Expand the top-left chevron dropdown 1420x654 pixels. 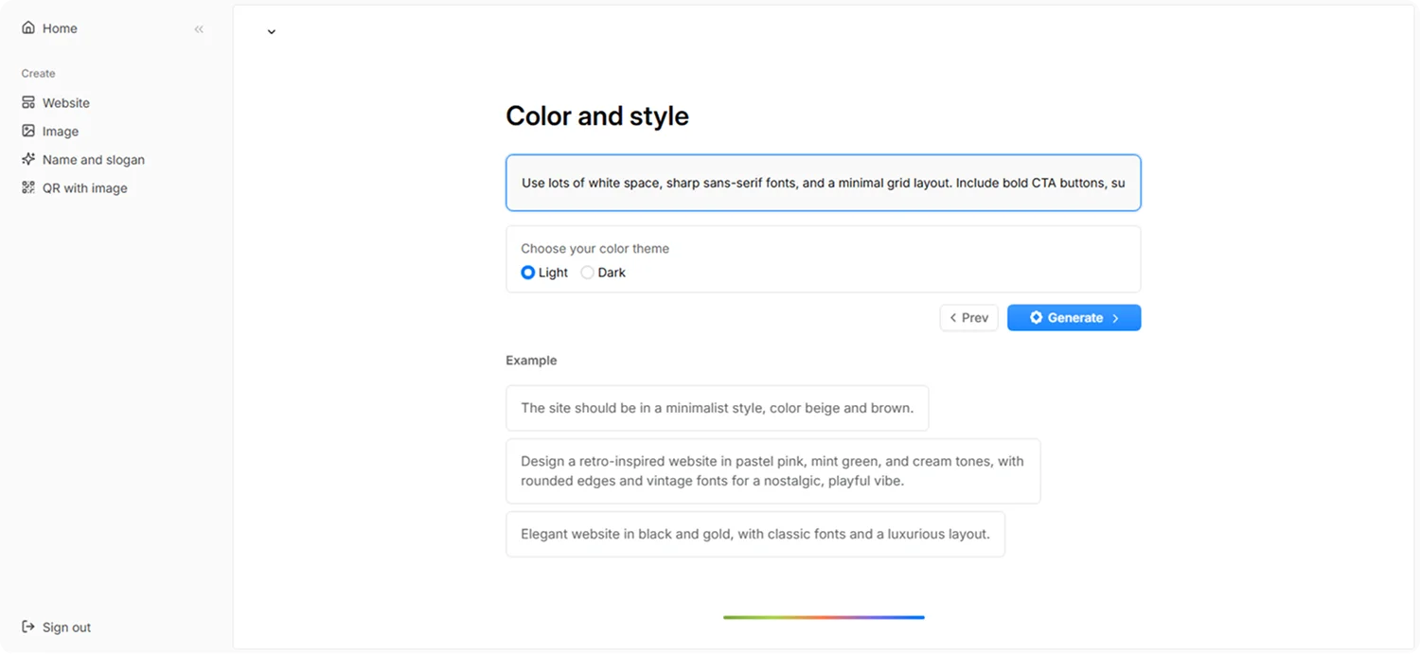click(272, 32)
